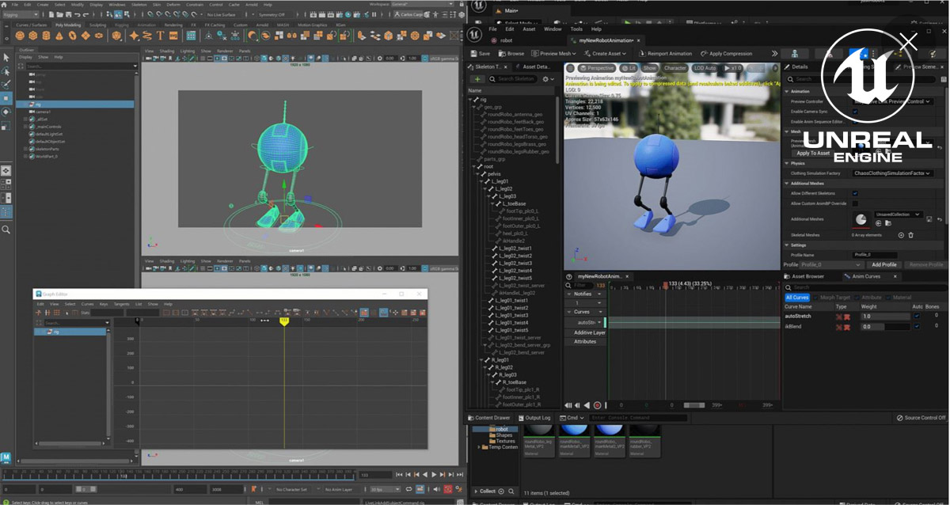Click the record button in Unreal animation timeline

coord(597,405)
